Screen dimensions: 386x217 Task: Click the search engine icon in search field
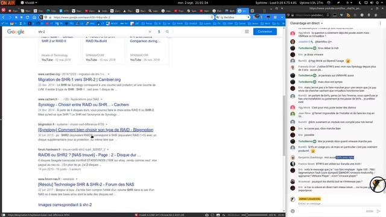point(218,17)
